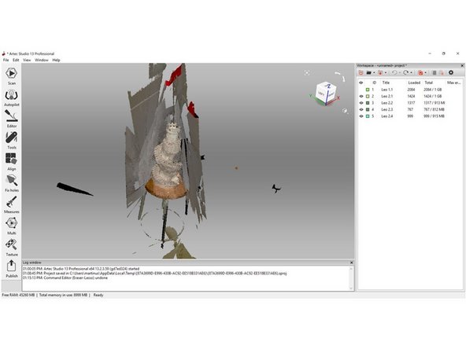Click the 'Project saved in' log entry
Image resolution: width=466 pixels, height=349 pixels.
point(155,274)
